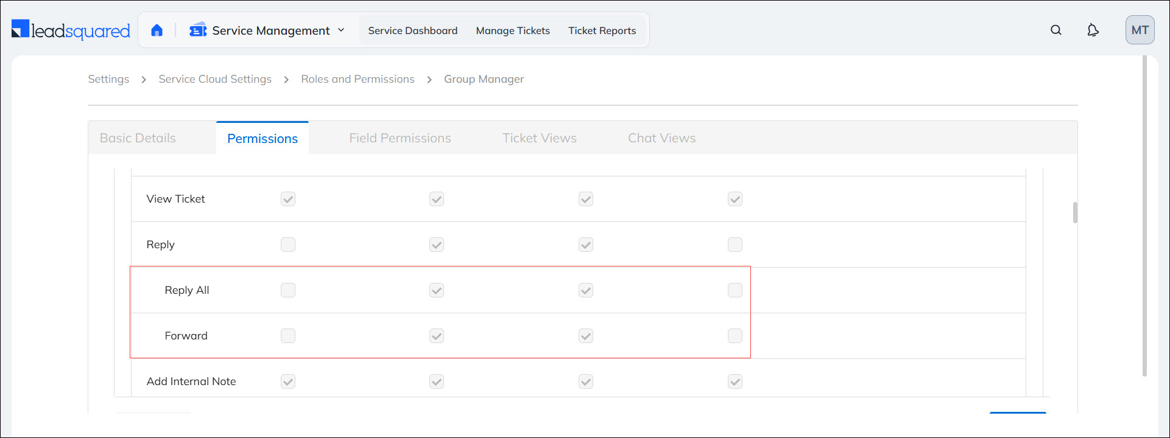This screenshot has height=438, width=1170.
Task: Enable the first Reply All checkbox
Action: [x=288, y=290]
